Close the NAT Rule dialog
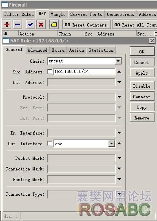The image size is (157, 221). pyautogui.click(x=152, y=41)
